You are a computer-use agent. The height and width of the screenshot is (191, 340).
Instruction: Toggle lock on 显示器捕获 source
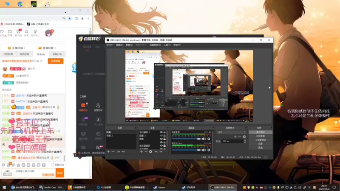164,146
